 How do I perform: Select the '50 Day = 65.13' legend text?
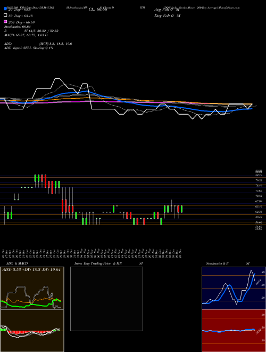[x=20, y=16]
